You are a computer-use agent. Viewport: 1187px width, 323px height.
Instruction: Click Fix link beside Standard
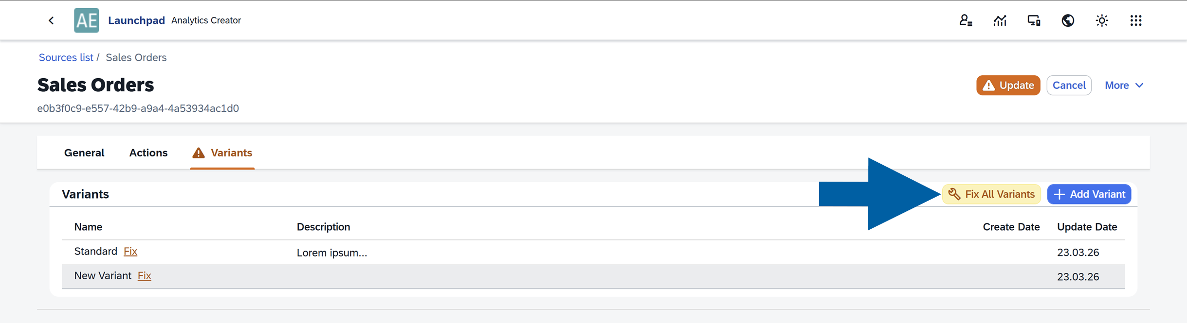click(x=130, y=252)
